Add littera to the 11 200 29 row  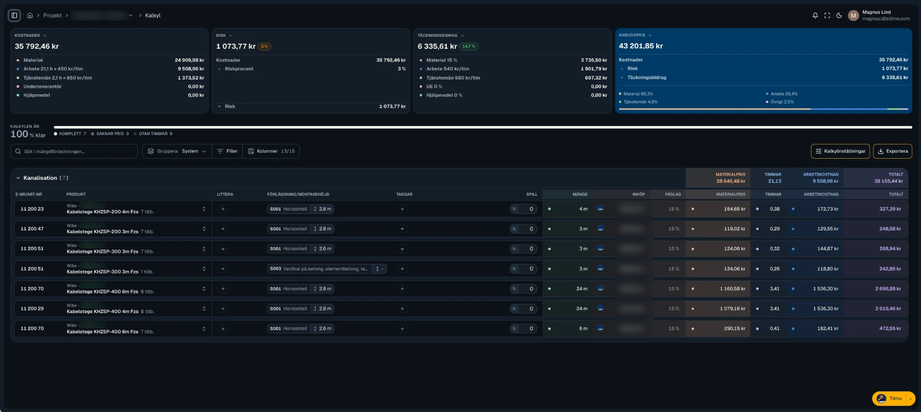coord(223,309)
